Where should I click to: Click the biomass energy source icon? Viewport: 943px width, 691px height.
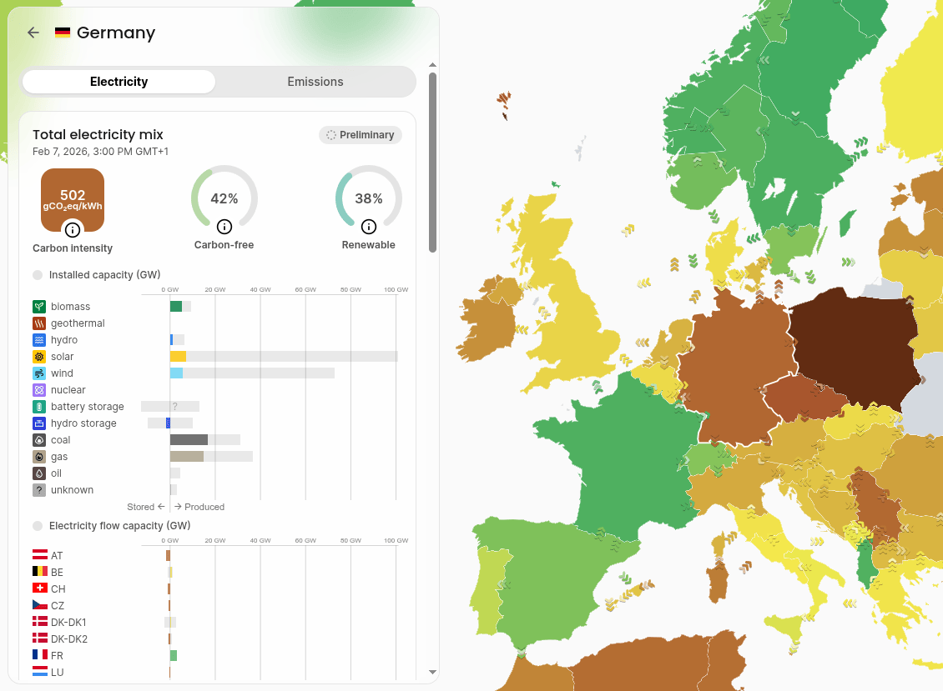[x=39, y=307]
